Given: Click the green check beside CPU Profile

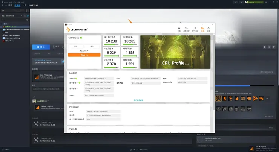Looking at the screenshot, I should (x=81, y=38).
